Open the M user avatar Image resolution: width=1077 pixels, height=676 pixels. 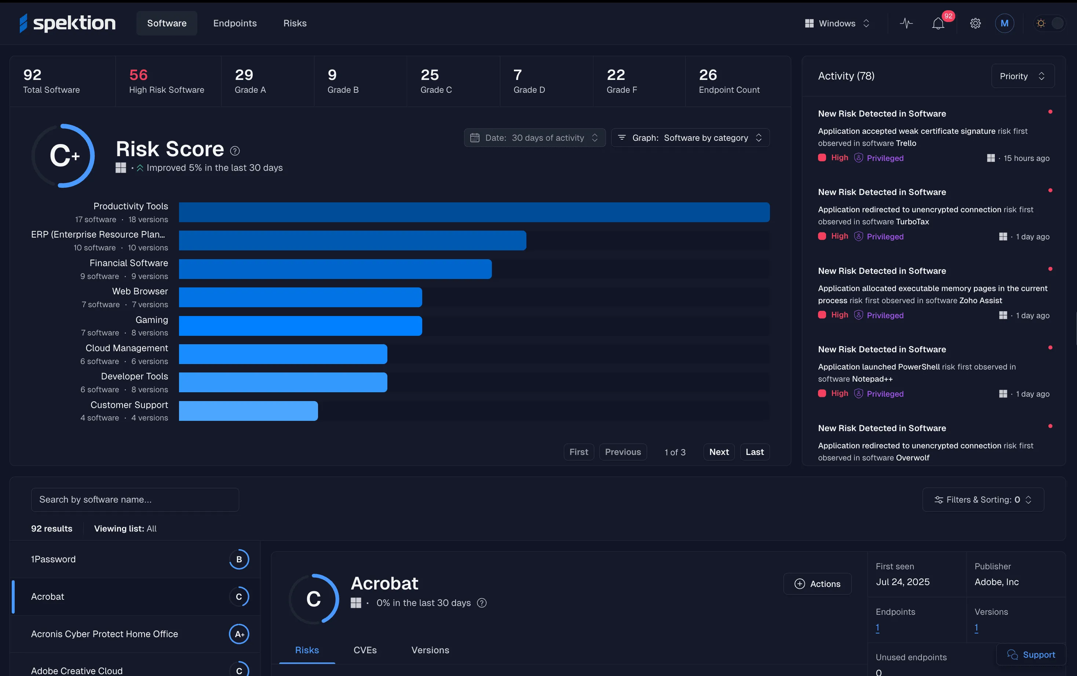coord(1004,23)
